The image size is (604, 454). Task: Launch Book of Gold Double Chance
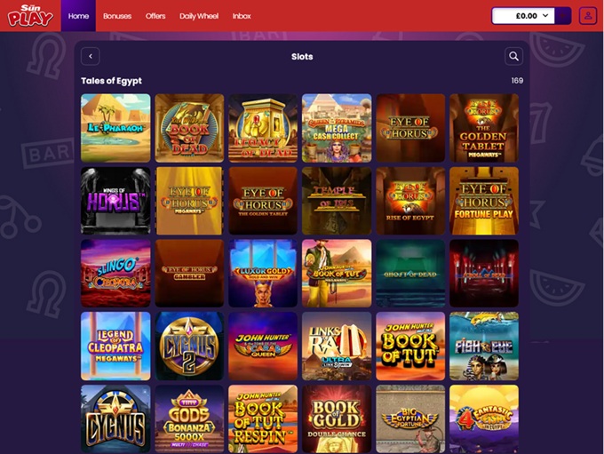coord(337,419)
